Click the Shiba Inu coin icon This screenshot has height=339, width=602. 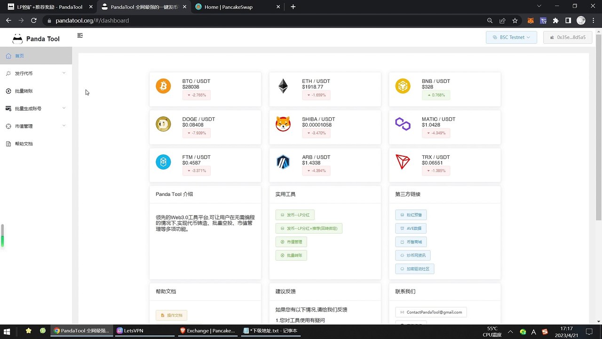click(283, 124)
